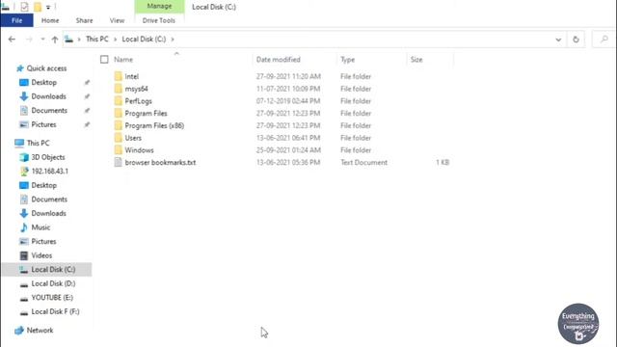Click date 07-12-2019 02:44 PM of PerfLogs
This screenshot has height=347, width=617.
[x=288, y=101]
